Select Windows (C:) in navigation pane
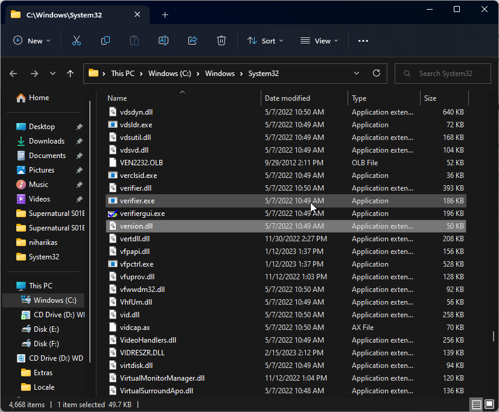499x412 pixels. coord(54,300)
